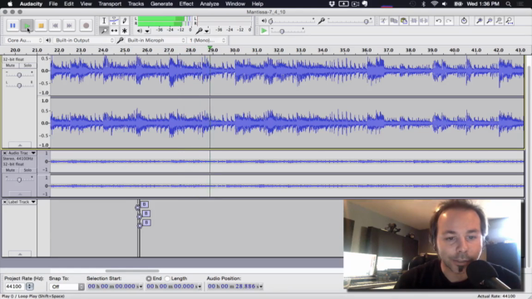532x299 pixels.
Task: Open the Built-in Output device dropdown
Action: [84, 41]
